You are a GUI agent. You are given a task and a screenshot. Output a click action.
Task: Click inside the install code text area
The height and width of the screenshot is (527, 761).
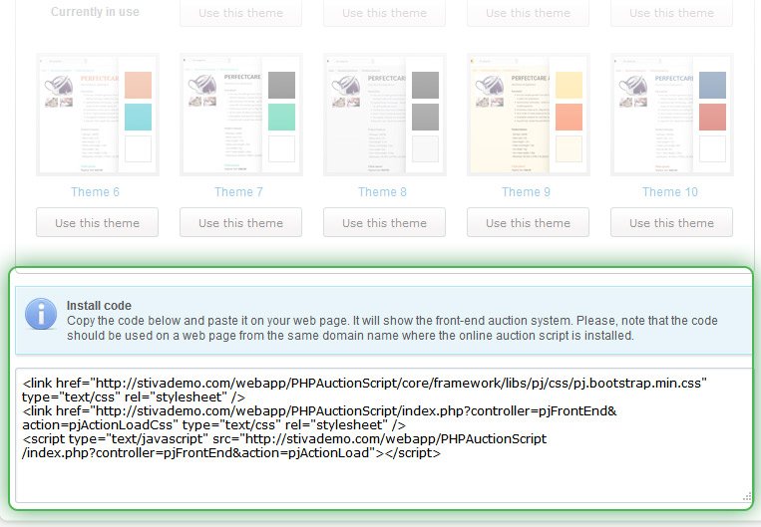click(x=383, y=435)
